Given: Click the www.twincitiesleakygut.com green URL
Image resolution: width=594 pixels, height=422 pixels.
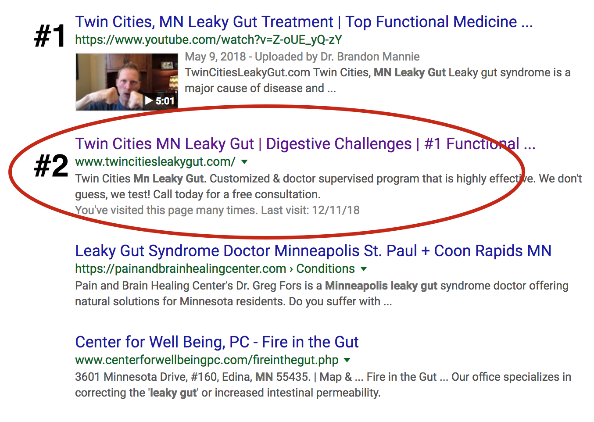Looking at the screenshot, I should (155, 162).
